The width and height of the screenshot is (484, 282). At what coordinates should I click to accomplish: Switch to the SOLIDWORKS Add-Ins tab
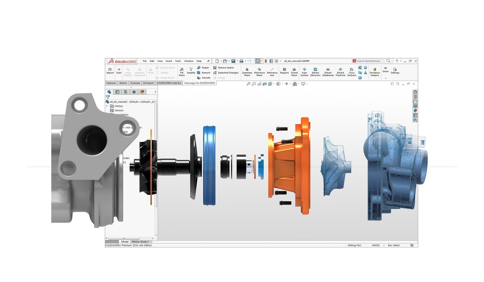tap(169, 83)
